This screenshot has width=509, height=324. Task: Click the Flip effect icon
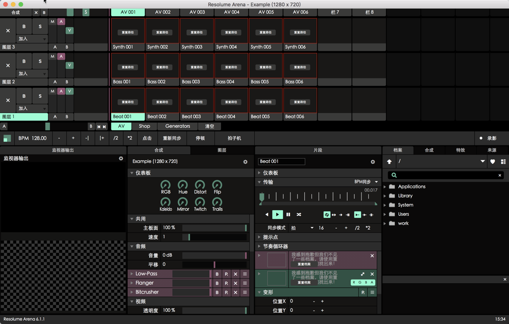tap(217, 187)
